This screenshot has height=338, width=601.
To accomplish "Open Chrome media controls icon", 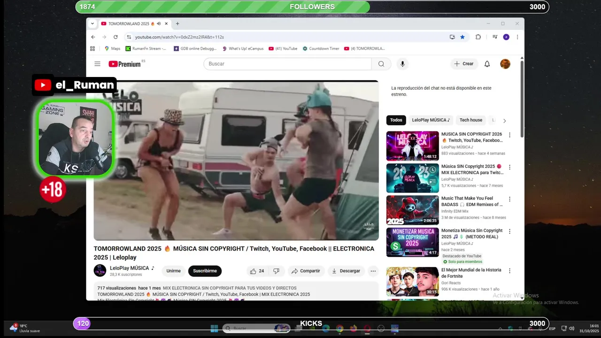I will tap(494, 37).
